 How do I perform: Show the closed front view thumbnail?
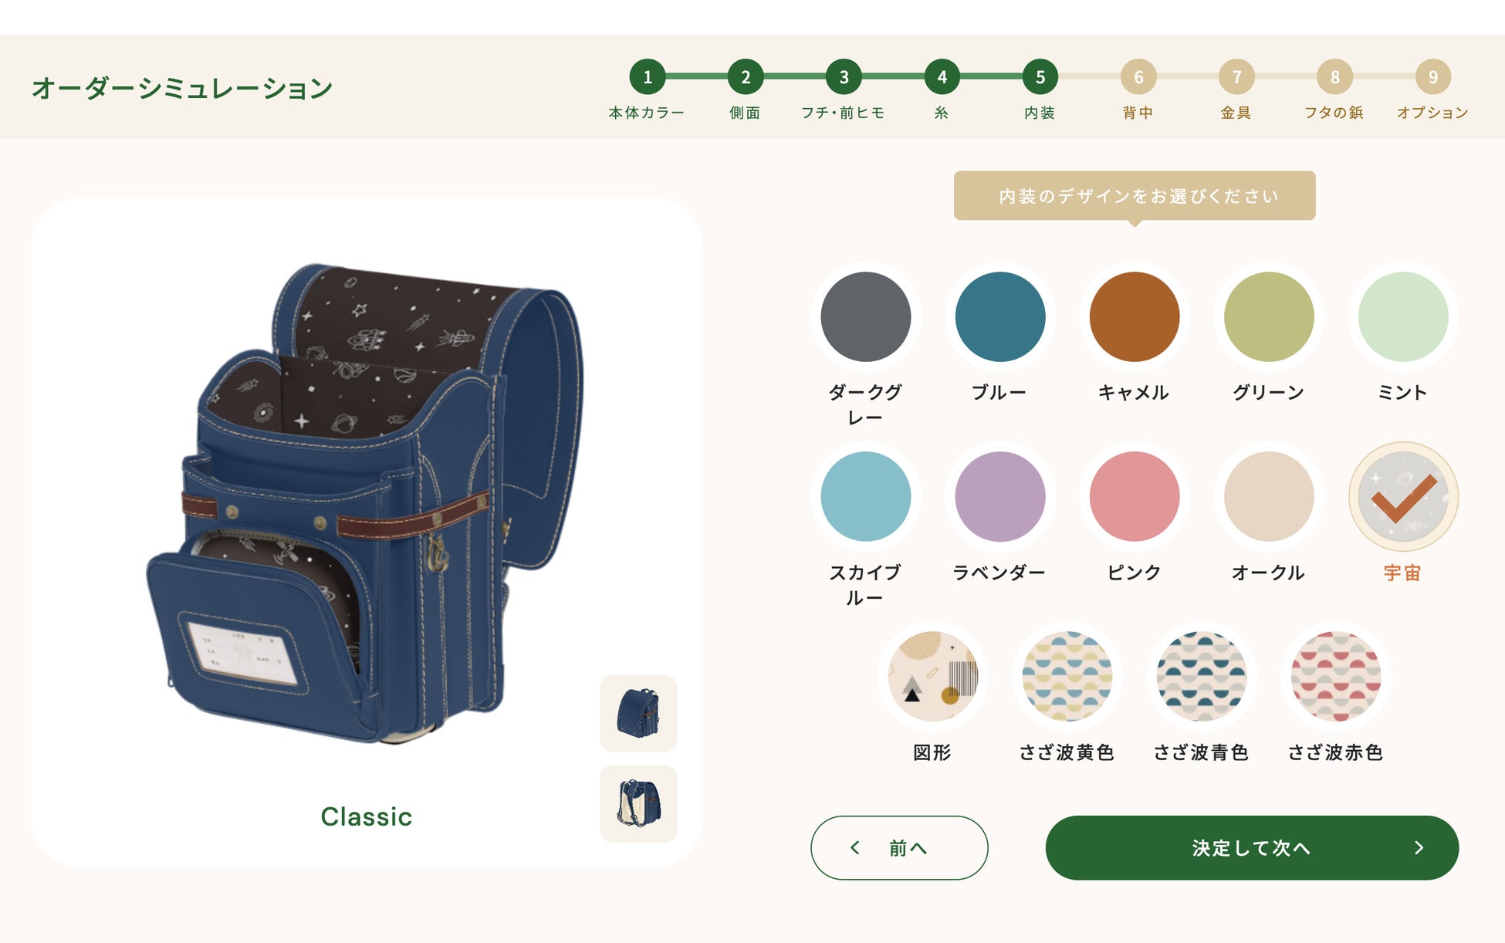638,713
